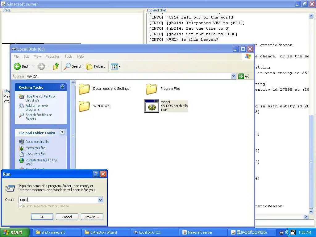Close the Run dialog
This screenshot has width=316, height=237.
point(103,174)
